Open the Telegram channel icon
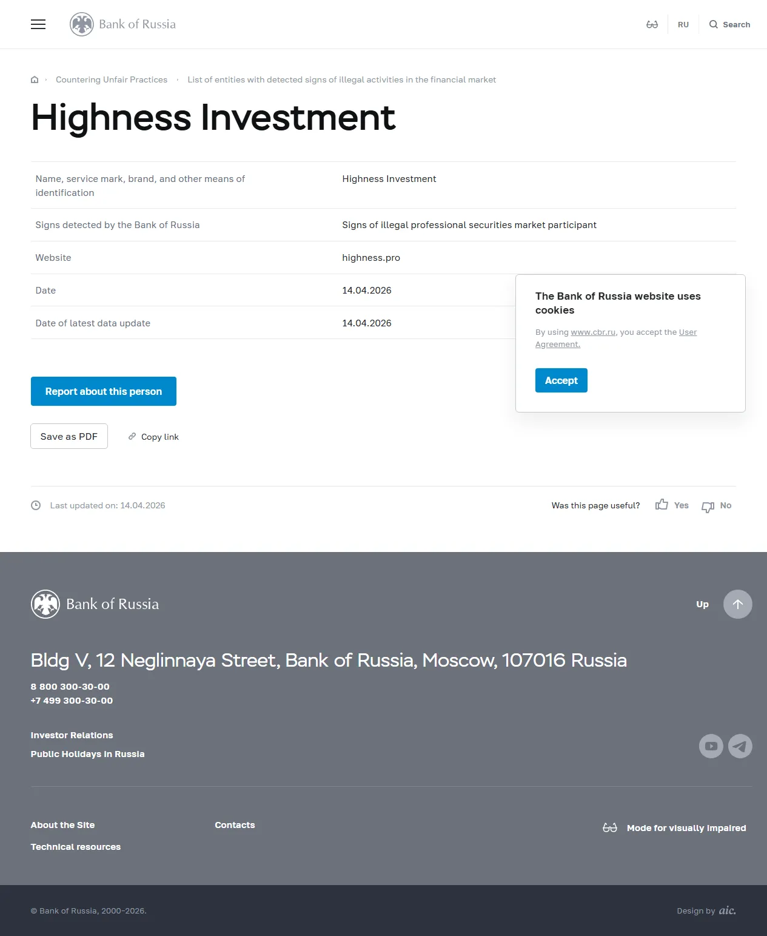This screenshot has height=936, width=767. tap(740, 746)
